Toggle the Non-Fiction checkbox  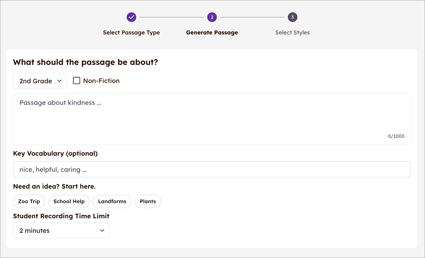[x=77, y=80]
